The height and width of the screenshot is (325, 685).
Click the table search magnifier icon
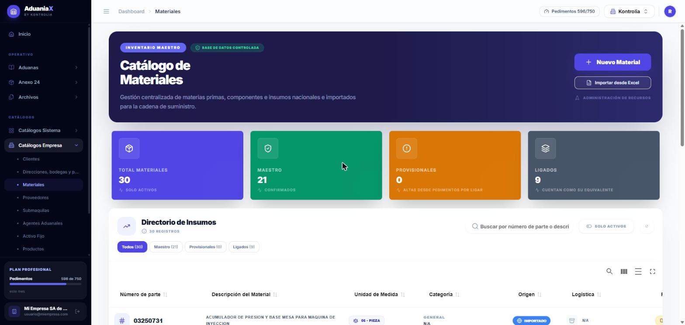click(x=609, y=272)
